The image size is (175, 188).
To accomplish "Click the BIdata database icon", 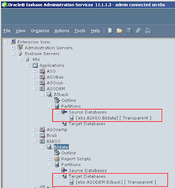I will (x=49, y=147).
